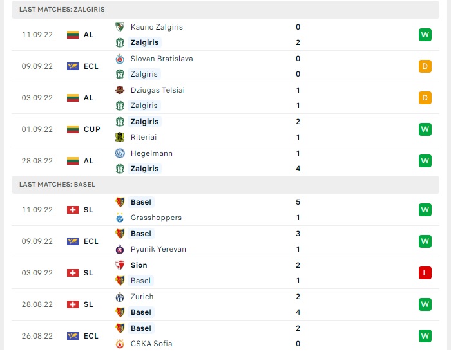Click the Swiss flag beside 28.08.22 SL
This screenshot has width=451, height=354.
pos(73,304)
